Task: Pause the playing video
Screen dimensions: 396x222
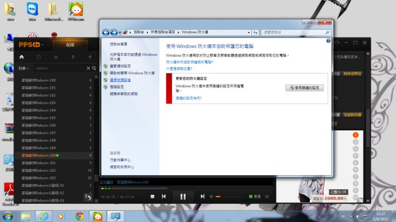Action: coord(183,196)
